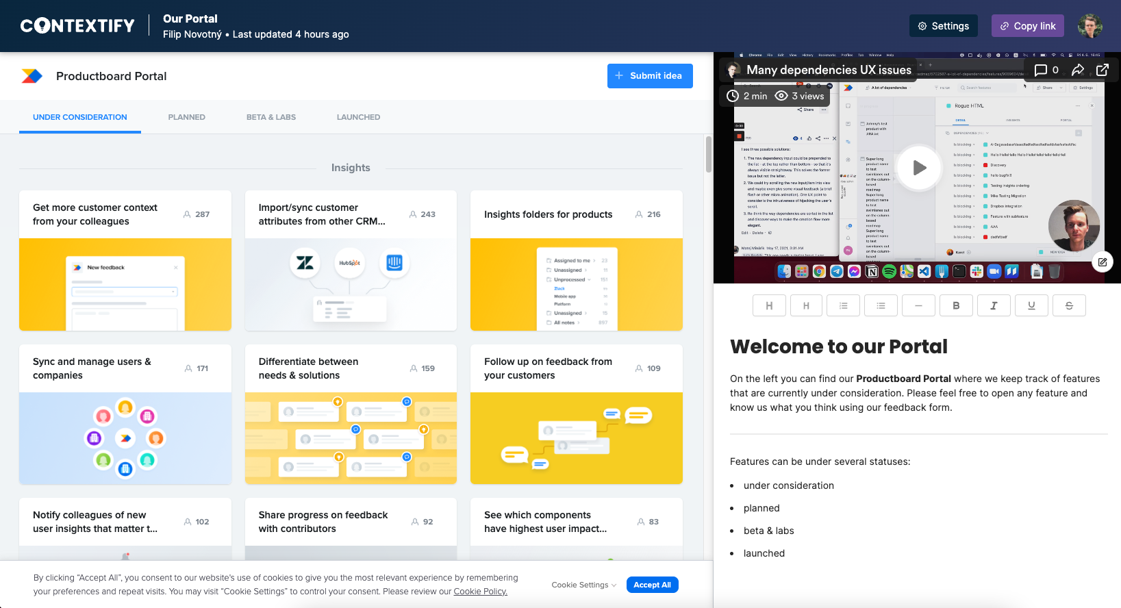Insert a numbered list
This screenshot has height=608, width=1121.
(x=844, y=306)
